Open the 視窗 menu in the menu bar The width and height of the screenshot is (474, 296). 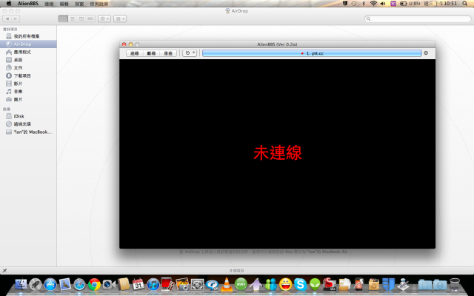(x=79, y=4)
